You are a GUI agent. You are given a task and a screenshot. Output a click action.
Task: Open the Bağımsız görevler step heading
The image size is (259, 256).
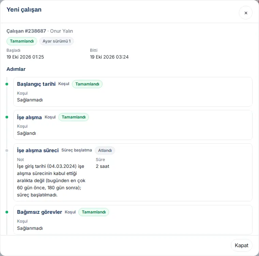point(40,212)
